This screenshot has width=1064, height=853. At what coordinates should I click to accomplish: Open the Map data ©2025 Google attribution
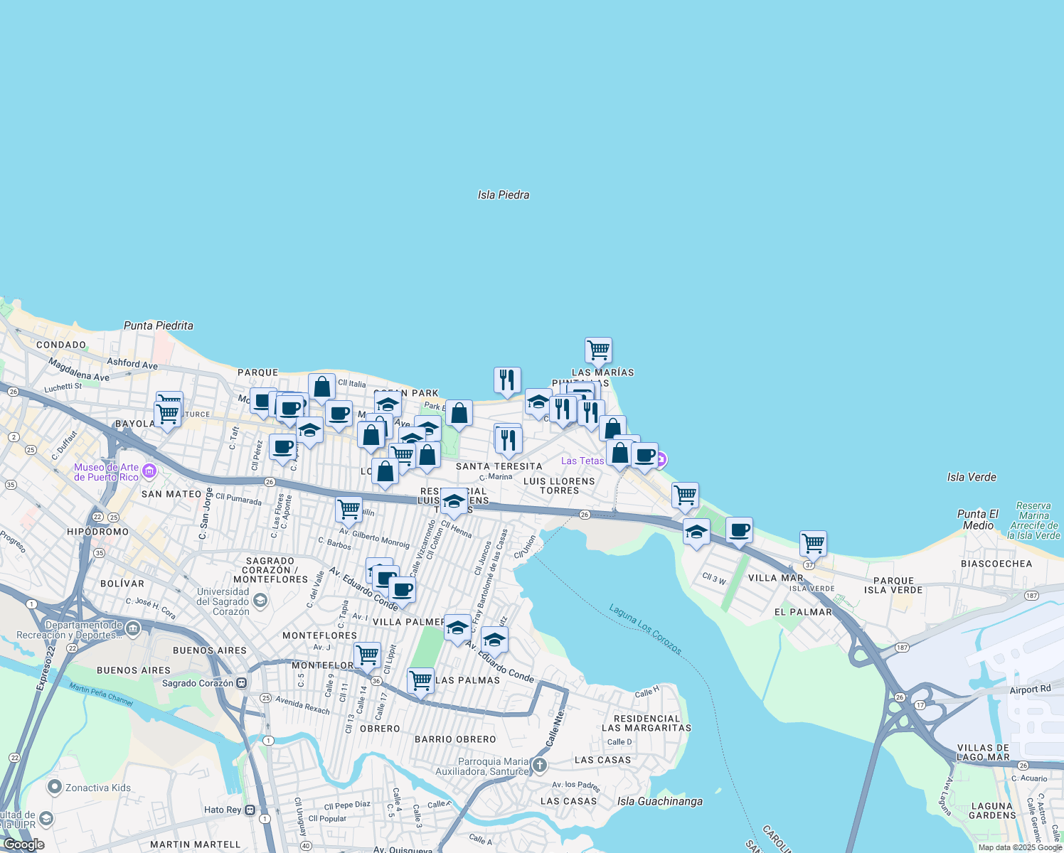pyautogui.click(x=1021, y=847)
